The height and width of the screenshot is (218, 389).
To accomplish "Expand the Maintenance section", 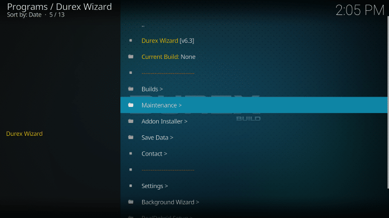I will [161, 105].
